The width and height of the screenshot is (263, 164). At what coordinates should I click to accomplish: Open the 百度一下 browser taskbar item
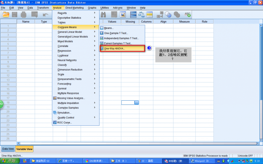pyautogui.click(x=69, y=161)
